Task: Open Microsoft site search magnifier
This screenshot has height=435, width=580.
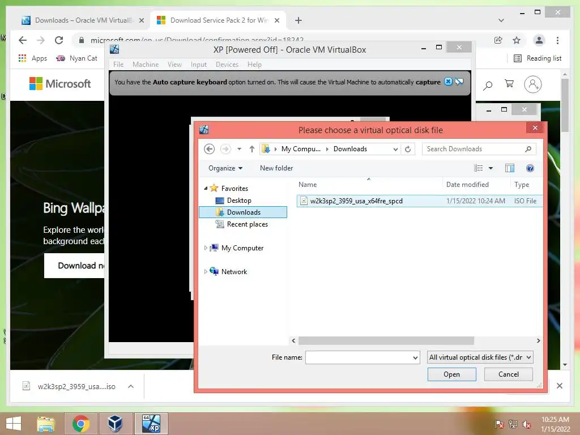Action: click(488, 86)
